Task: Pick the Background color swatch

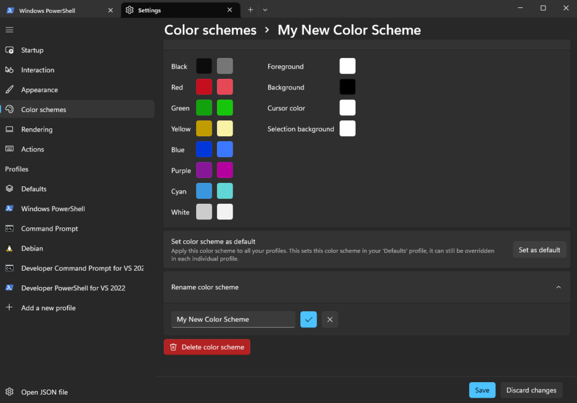Action: 347,87
